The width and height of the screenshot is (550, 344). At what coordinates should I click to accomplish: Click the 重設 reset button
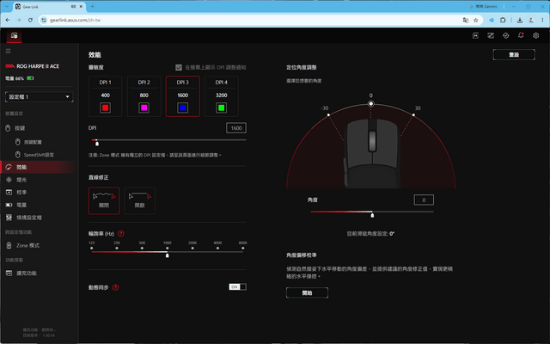click(514, 55)
